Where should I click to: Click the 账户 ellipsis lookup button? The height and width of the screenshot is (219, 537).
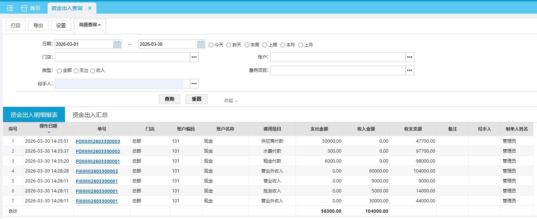(x=410, y=57)
